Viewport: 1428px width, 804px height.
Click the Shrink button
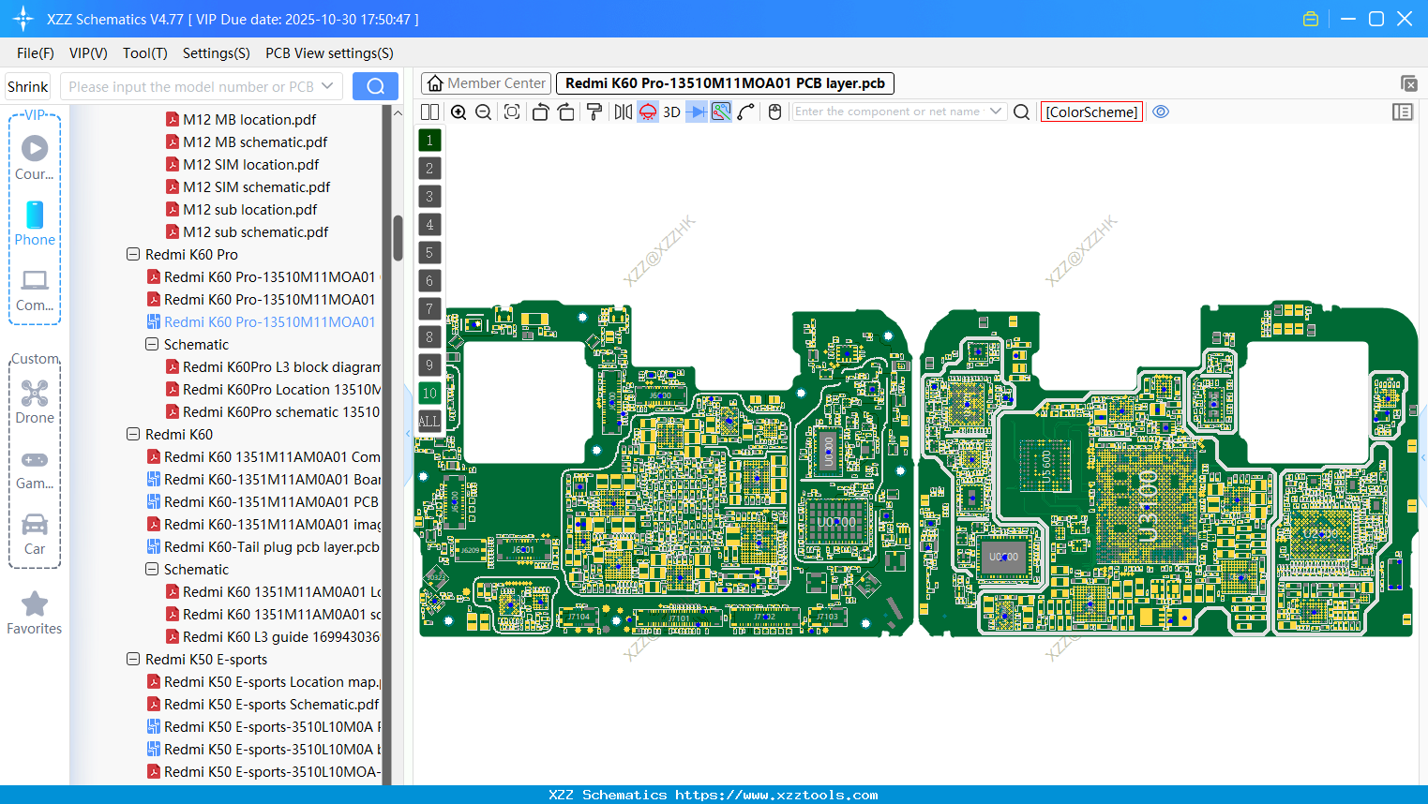(x=28, y=87)
